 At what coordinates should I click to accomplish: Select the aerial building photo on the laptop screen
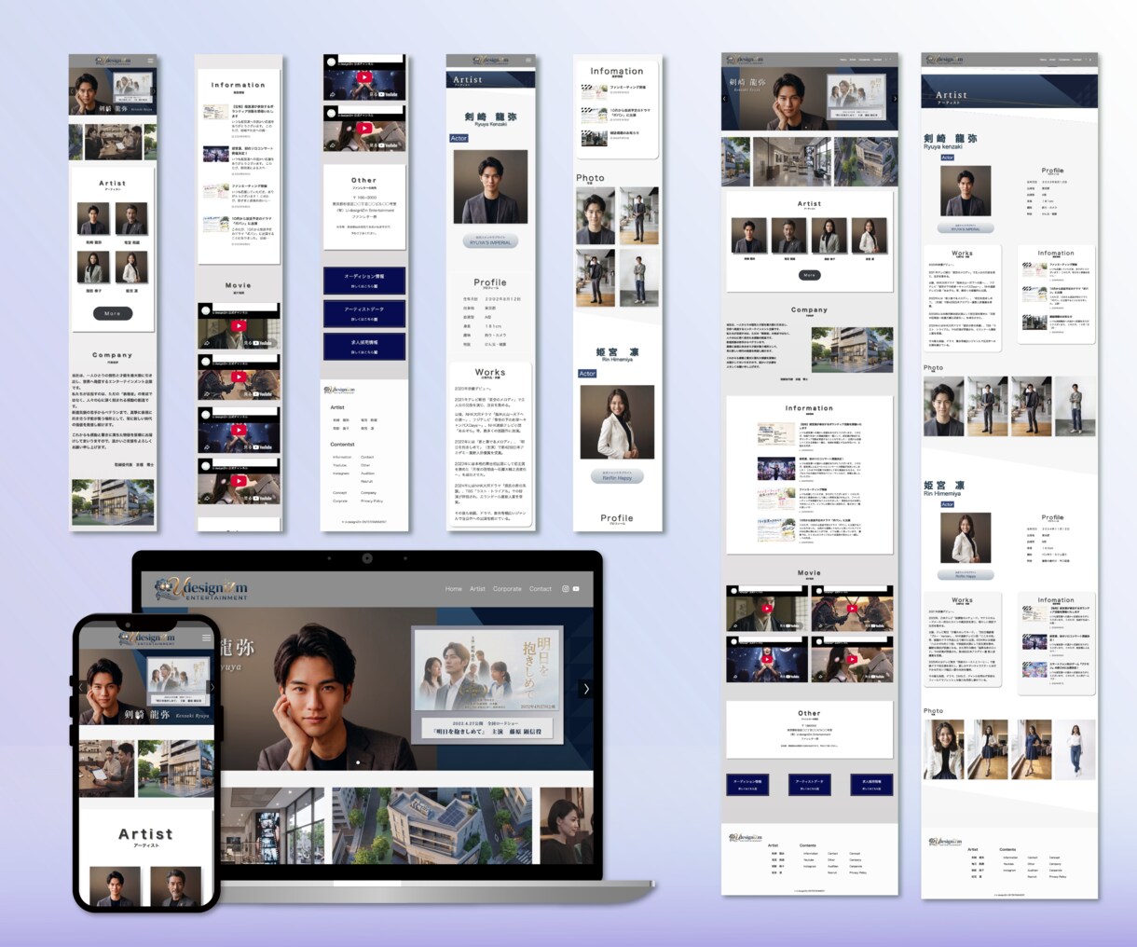(432, 825)
